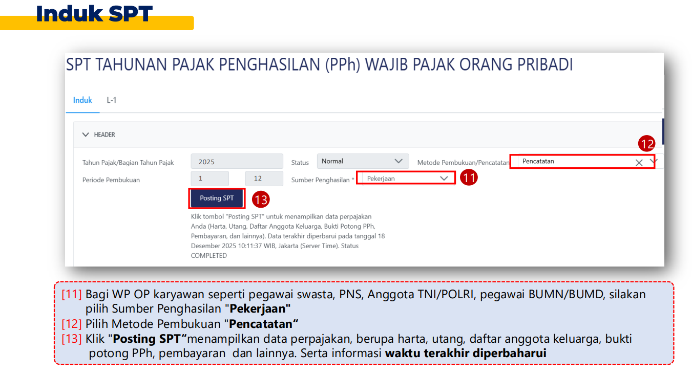Click the Tahun Pajak field showing 2025

pos(237,162)
